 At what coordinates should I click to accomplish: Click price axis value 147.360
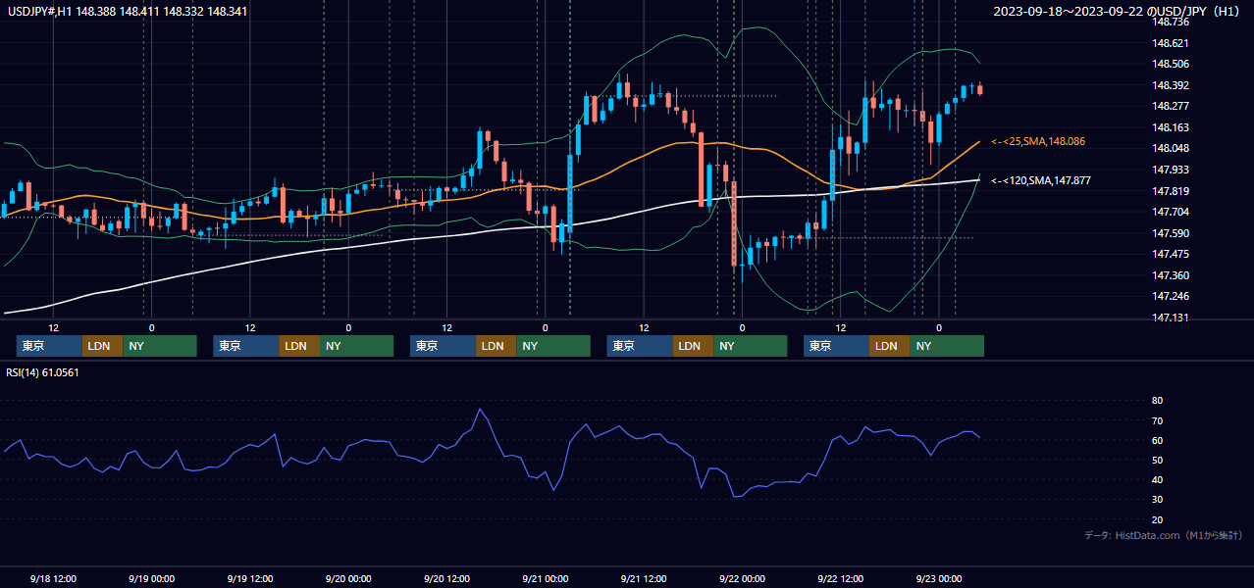1171,275
